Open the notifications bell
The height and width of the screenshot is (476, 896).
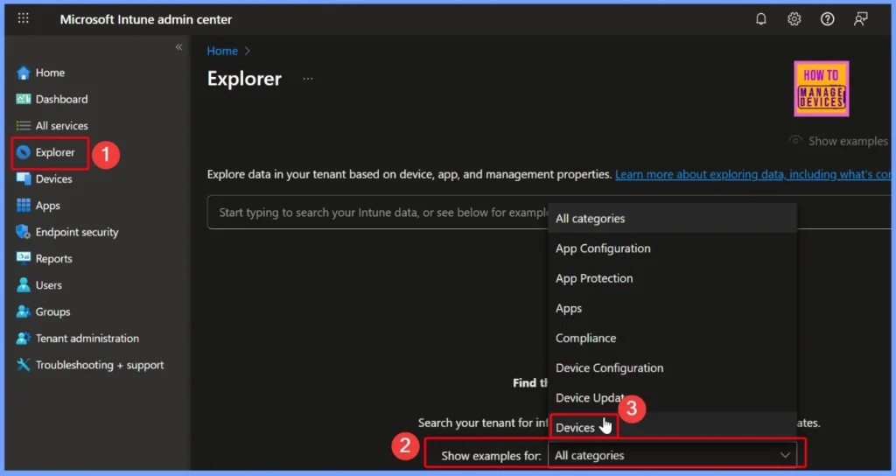tap(761, 19)
